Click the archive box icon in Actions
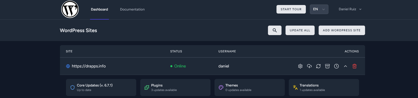418x98 pixels. [327, 66]
